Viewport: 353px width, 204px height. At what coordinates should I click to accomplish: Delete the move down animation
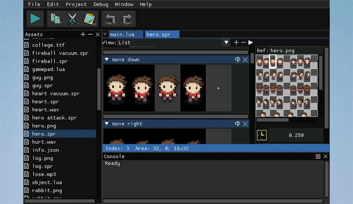[x=245, y=59]
